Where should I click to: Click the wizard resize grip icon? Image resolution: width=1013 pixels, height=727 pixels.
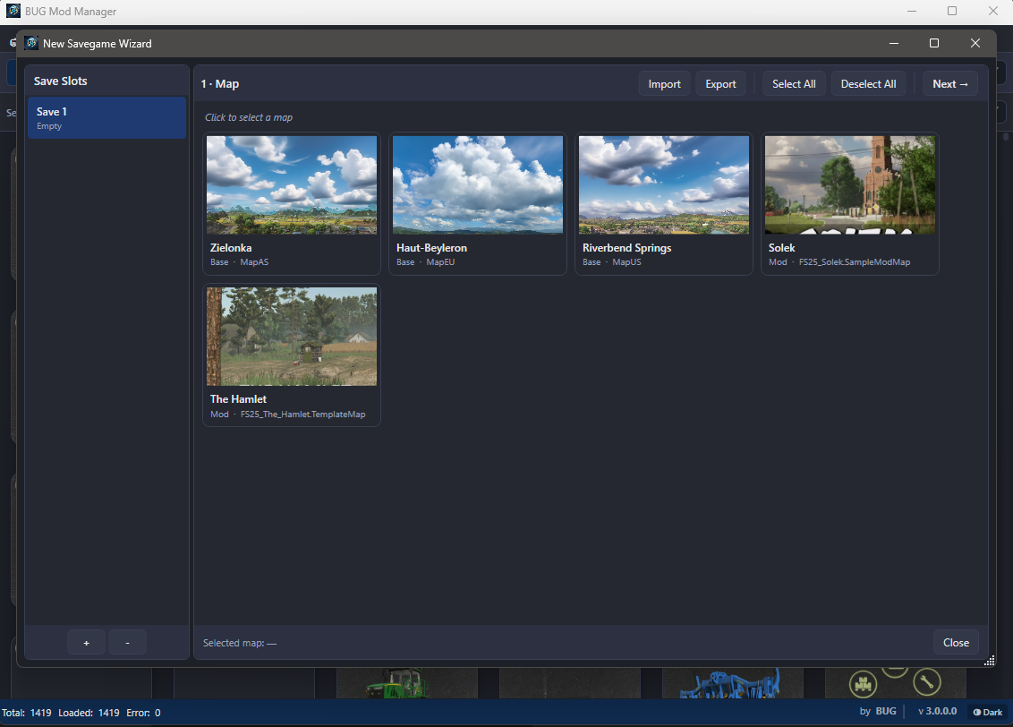989,661
